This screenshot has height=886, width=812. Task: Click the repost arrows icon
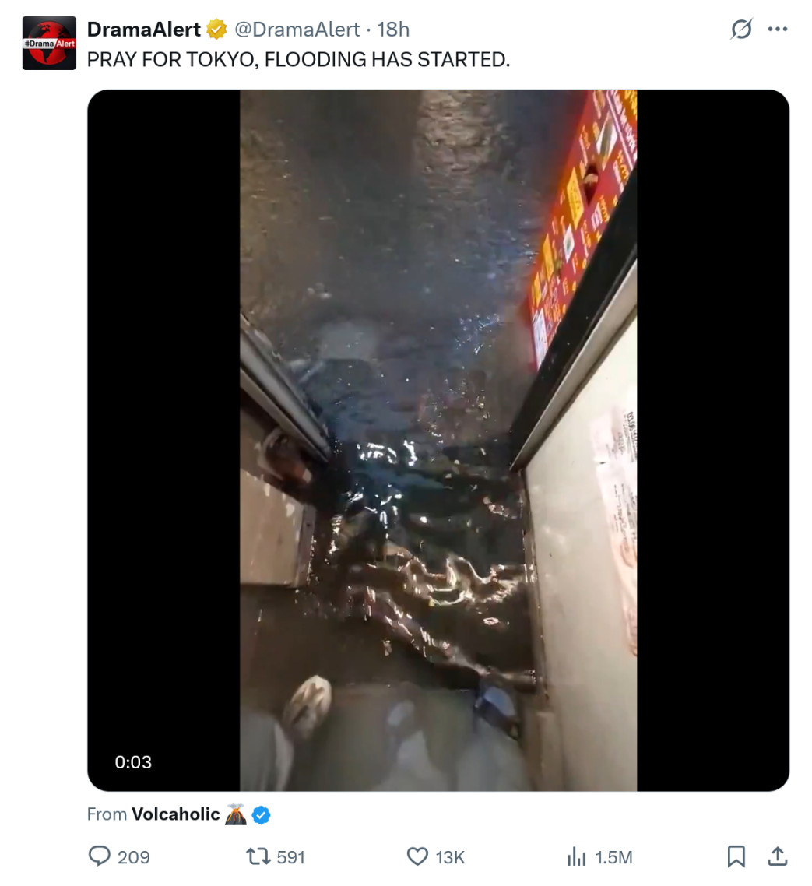[x=258, y=856]
